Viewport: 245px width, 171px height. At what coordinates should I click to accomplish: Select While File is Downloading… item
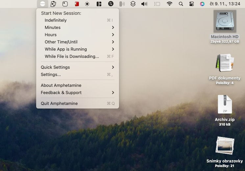pyautogui.click(x=78, y=57)
